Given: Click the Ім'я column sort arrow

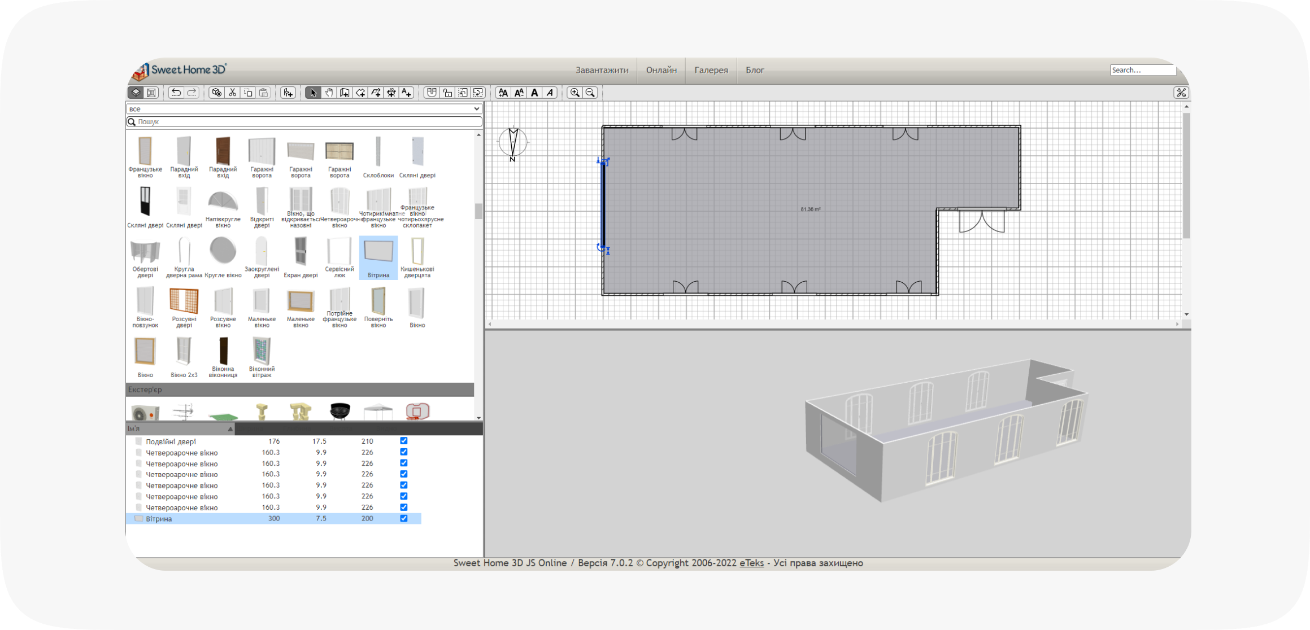Looking at the screenshot, I should click(x=230, y=429).
